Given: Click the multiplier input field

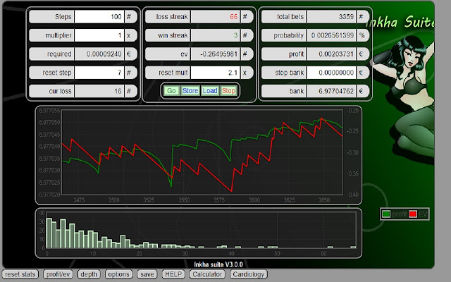Looking at the screenshot, I should [99, 35].
